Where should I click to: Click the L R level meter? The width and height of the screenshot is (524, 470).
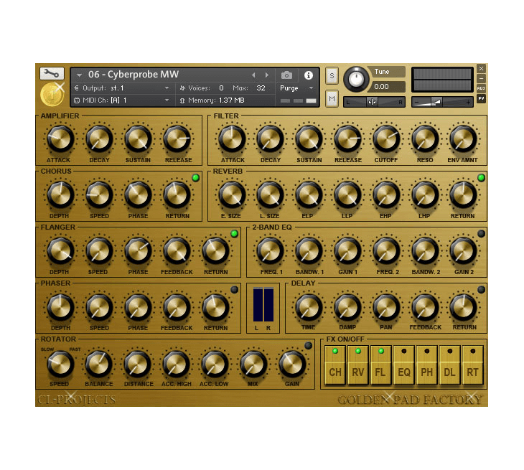point(263,304)
